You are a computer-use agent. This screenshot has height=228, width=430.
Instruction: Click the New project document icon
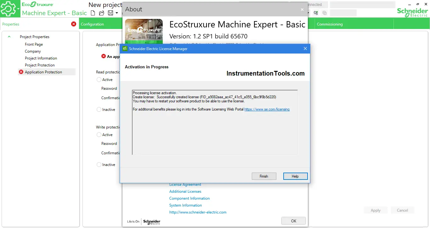click(93, 13)
